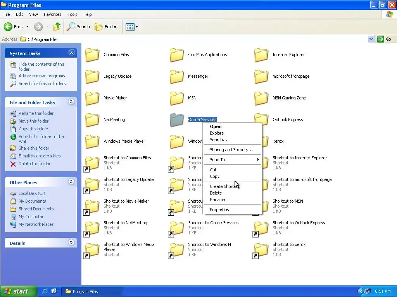Select Shortcut to xerox icon
The width and height of the screenshot is (397, 297).
point(261,251)
